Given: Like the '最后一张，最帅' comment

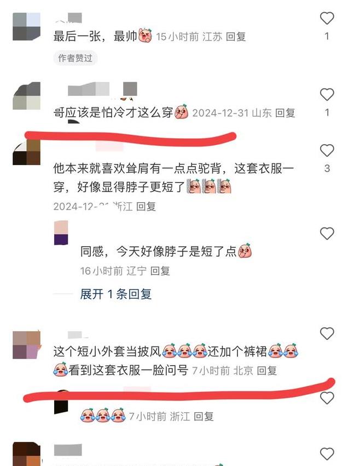Looking at the screenshot, I should [327, 19].
